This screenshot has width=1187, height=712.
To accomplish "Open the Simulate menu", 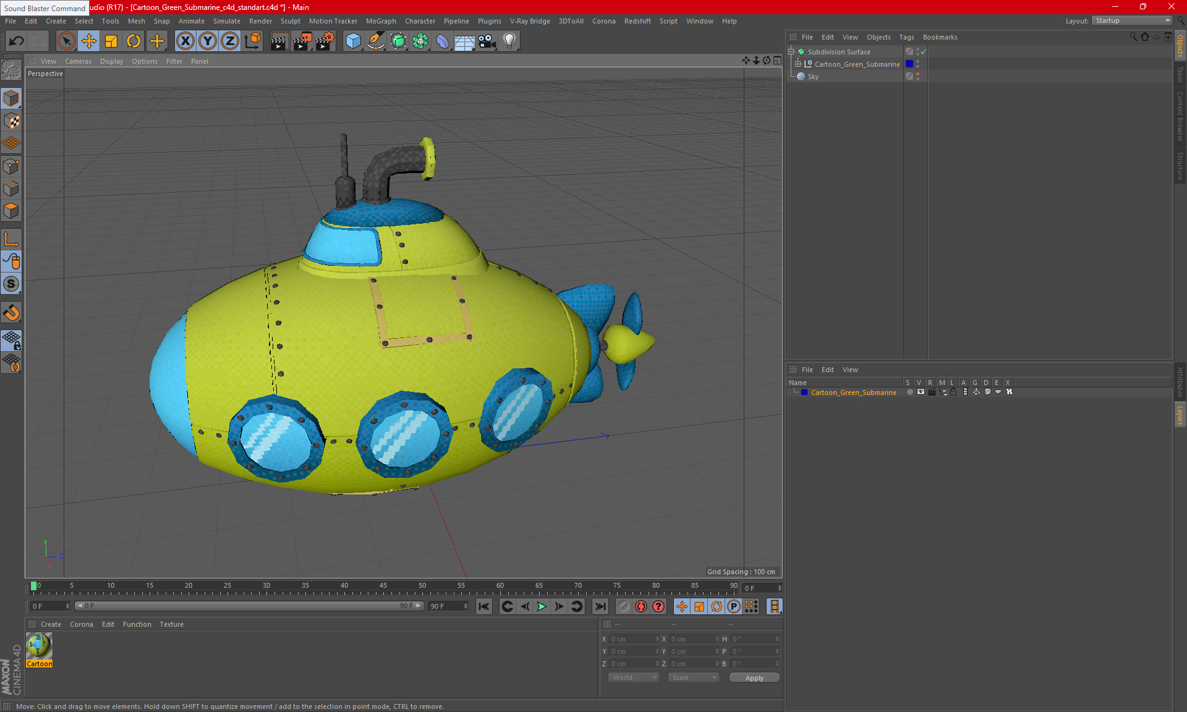I will pos(227,21).
